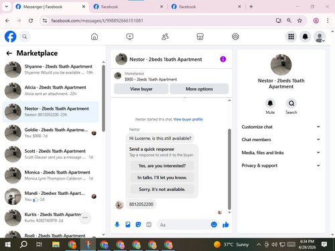Open the notifications bell in header
The height and width of the screenshot is (251, 335).
coord(305,37)
